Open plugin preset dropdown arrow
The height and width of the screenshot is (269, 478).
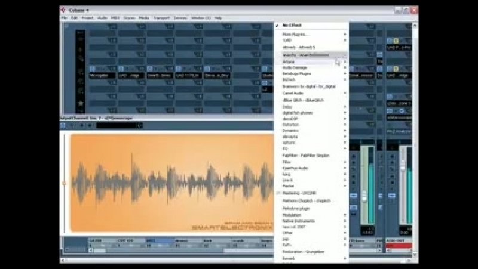pyautogui.click(x=139, y=125)
